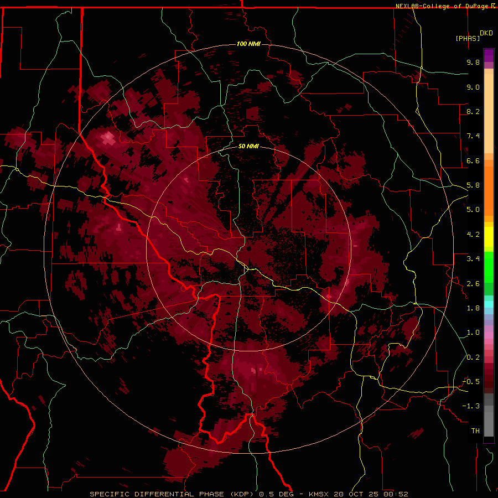Click the 1.8 value on the color scale
This screenshot has height=498, width=498.
point(473,308)
